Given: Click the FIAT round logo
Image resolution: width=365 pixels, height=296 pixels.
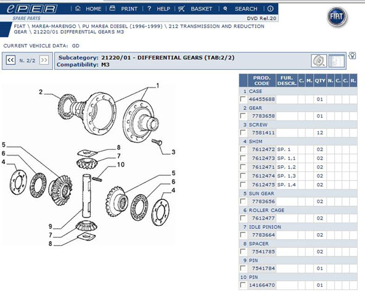Looking at the screenshot, I should tap(337, 17).
